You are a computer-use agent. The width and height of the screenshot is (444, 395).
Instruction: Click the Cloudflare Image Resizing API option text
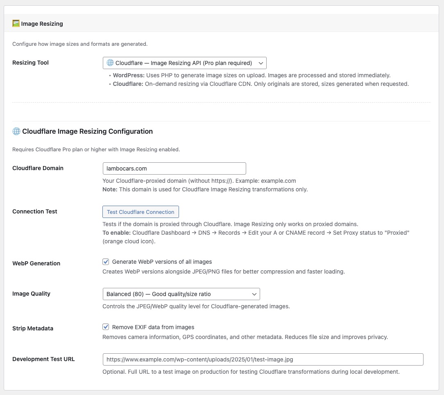183,63
